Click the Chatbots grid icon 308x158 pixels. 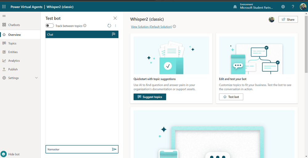4,25
